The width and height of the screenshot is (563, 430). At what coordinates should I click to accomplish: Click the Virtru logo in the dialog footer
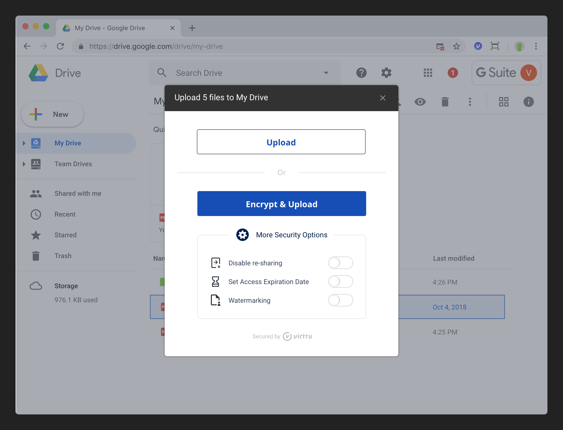[297, 336]
